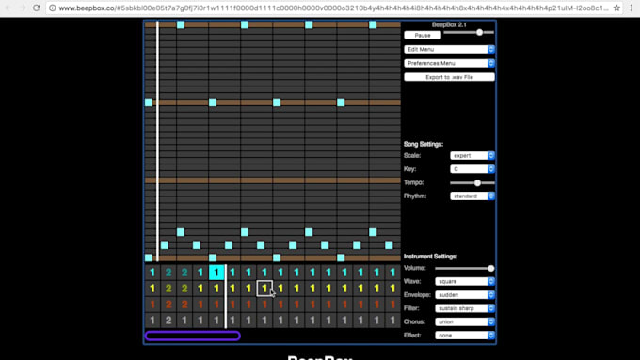Click the browser back arrow
Screen dimensions: 640x360
coord(9,8)
